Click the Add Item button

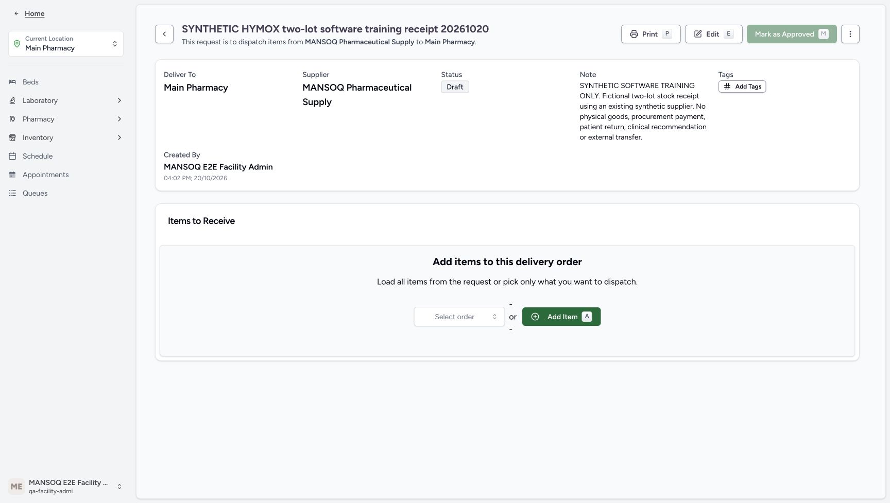point(561,317)
